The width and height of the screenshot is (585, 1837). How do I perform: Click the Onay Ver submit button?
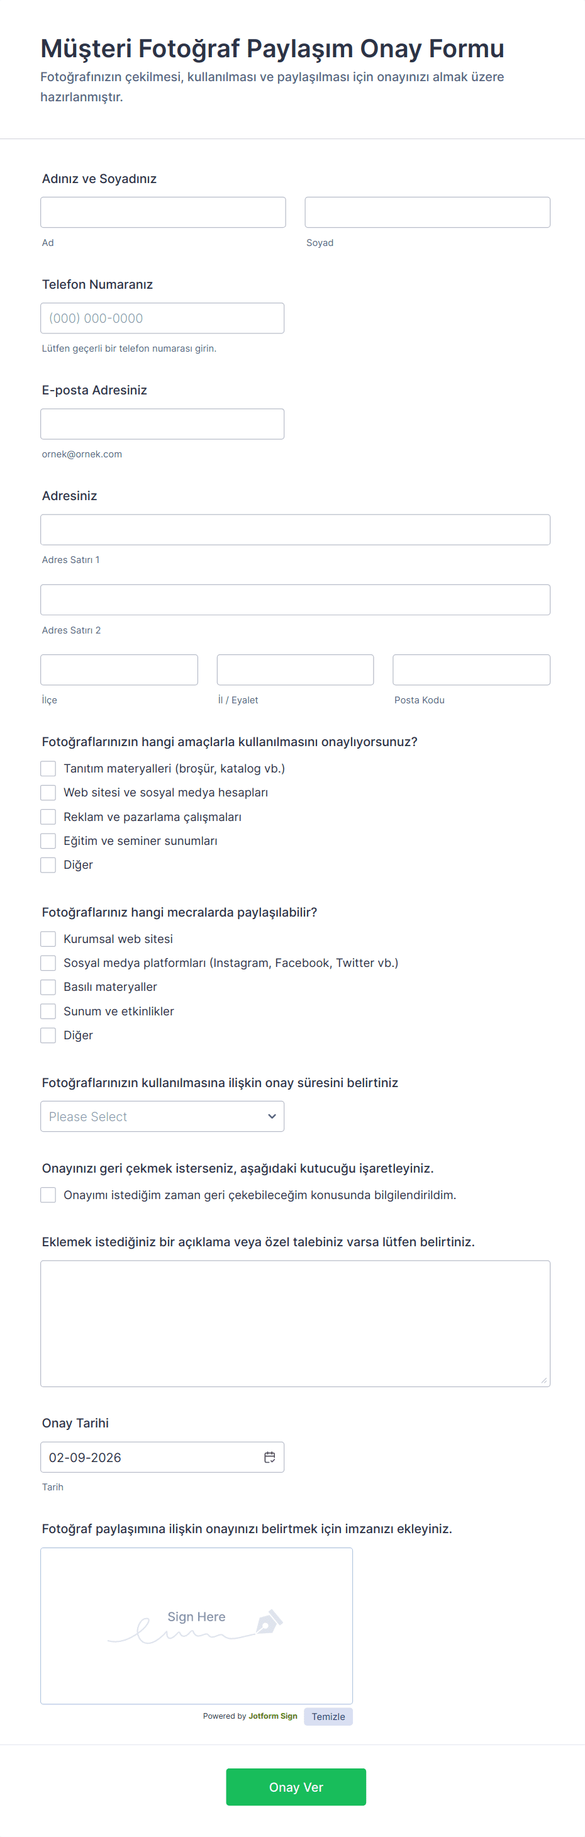[296, 1787]
